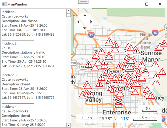Select the 'Incident 1:' heading
The width and height of the screenshot is (167, 128).
click(9, 12)
